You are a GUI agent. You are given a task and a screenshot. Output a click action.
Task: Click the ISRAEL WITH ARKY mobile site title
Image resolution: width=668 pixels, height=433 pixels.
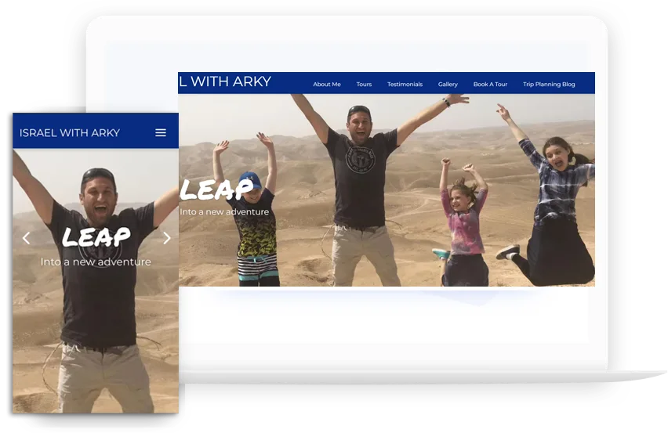tap(70, 133)
